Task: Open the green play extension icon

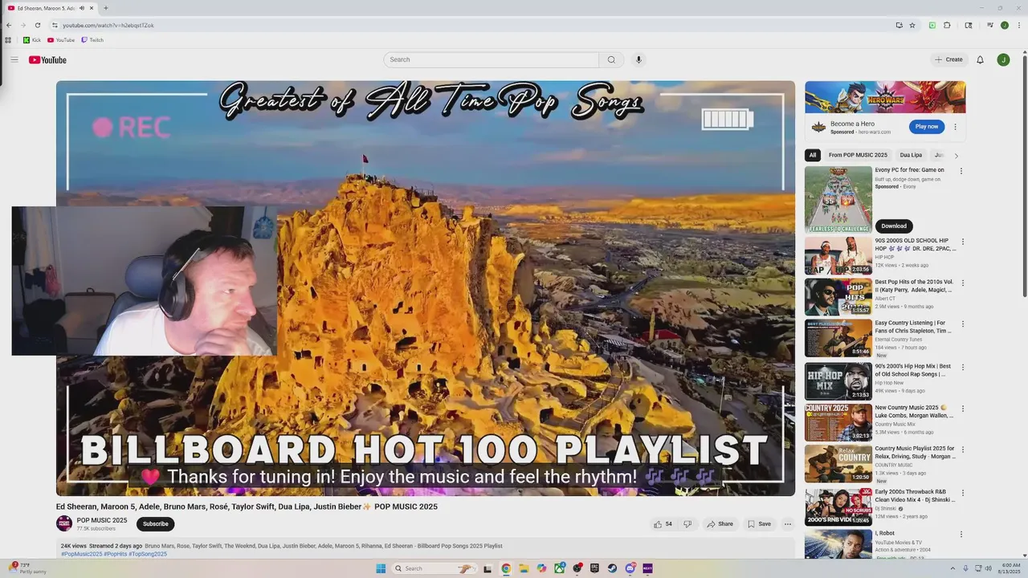Action: (x=932, y=25)
